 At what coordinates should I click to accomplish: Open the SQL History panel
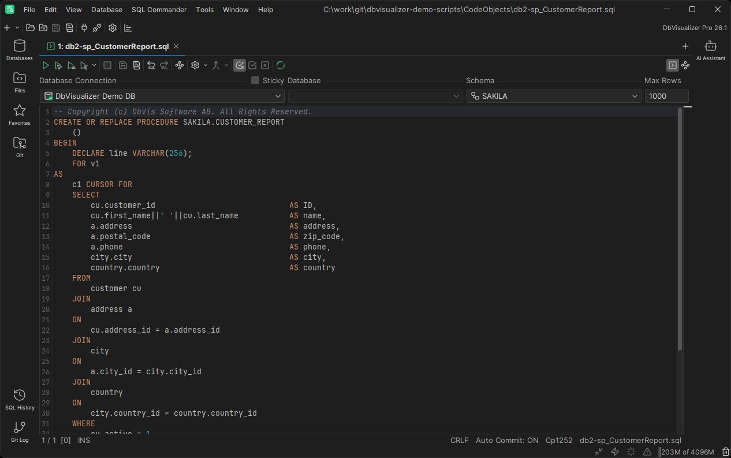click(x=20, y=400)
